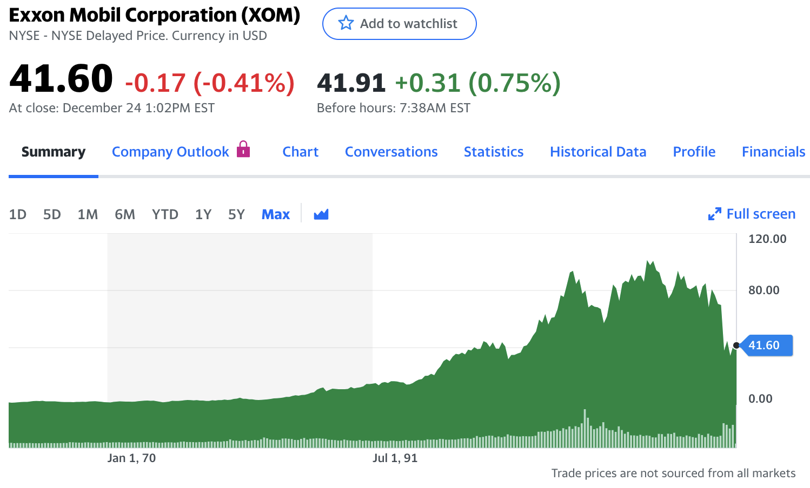
Task: Switch chart type via mountain chart icon
Action: (321, 214)
